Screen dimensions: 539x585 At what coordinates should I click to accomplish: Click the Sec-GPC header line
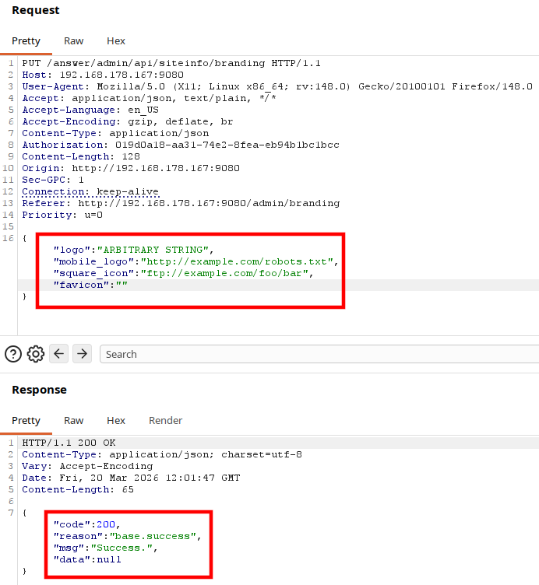(x=53, y=180)
